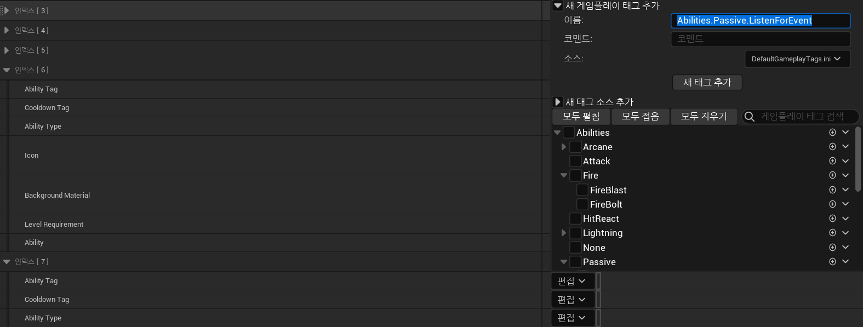Collapse the Abilities tag tree node
863x327 pixels.
[557, 133]
